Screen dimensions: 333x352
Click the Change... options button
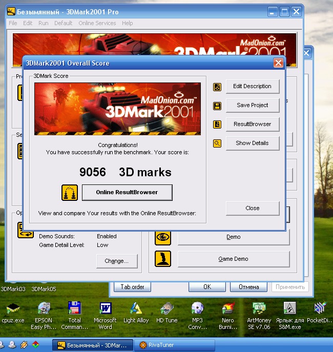click(x=117, y=261)
